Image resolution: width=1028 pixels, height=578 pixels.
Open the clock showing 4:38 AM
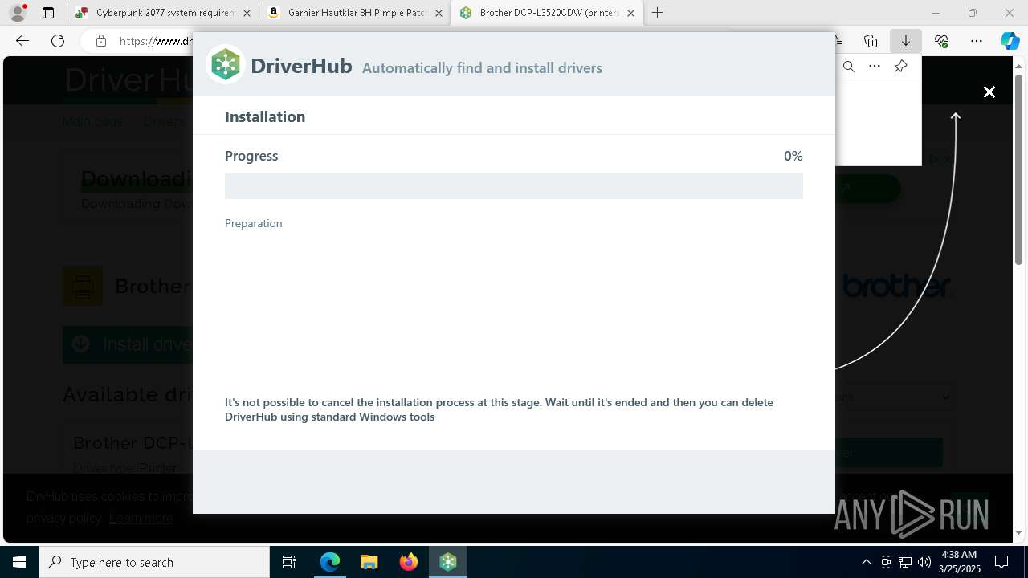(x=961, y=562)
